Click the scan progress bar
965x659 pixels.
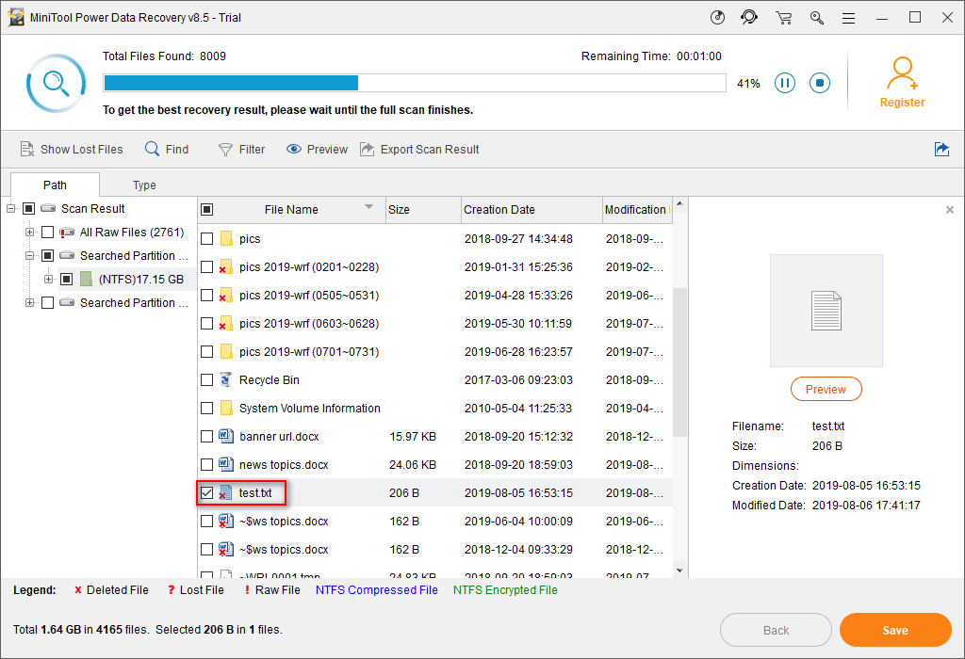click(415, 83)
